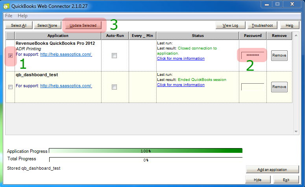Close the QuickBooks Web Connector window
The height and width of the screenshot is (187, 305).
point(292,4)
